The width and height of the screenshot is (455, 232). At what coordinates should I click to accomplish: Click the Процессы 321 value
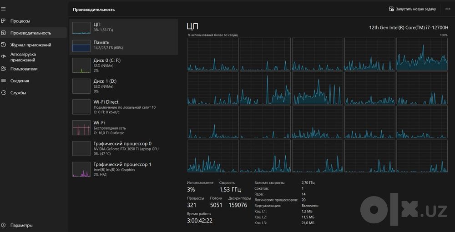tap(192, 205)
